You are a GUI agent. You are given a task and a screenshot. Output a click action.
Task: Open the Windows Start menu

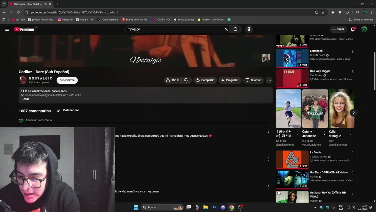click(136, 207)
